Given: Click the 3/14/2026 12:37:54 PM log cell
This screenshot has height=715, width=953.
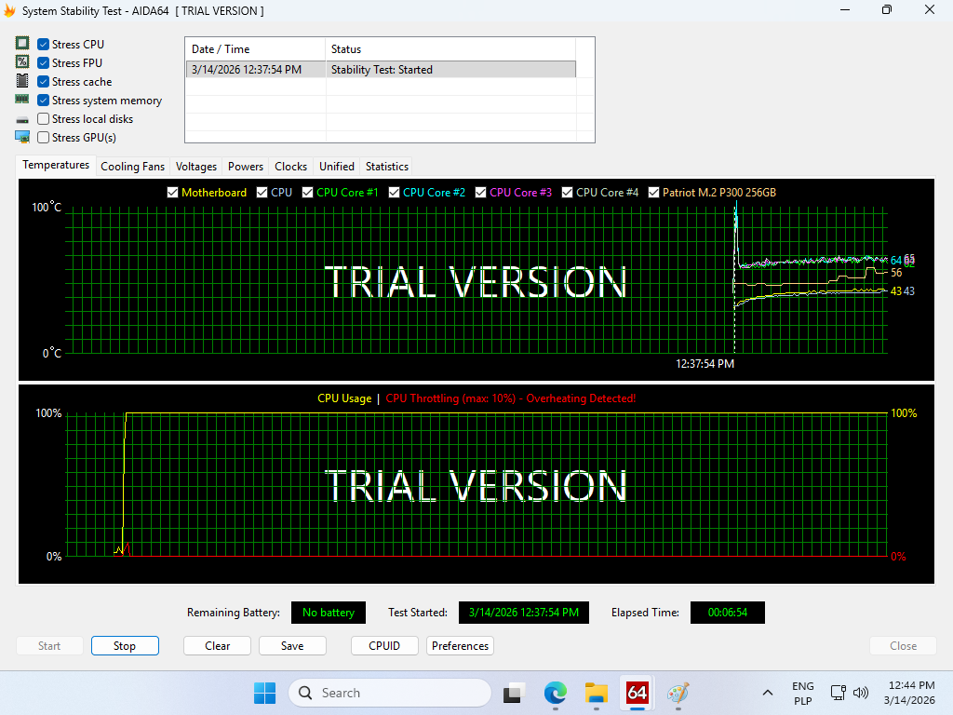Looking at the screenshot, I should (255, 69).
